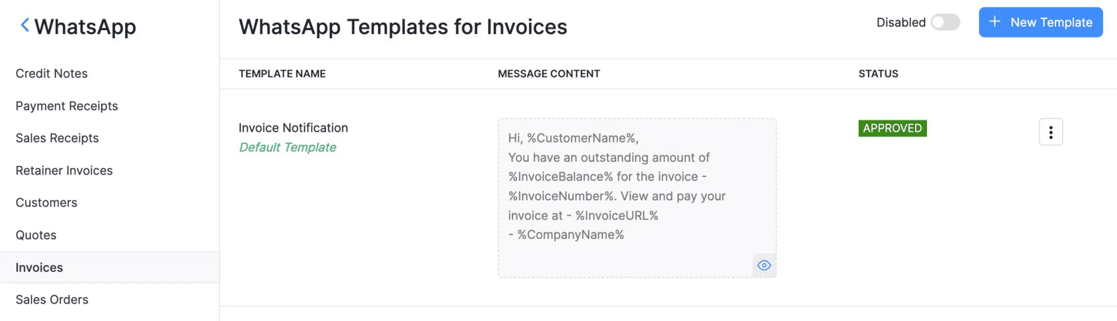Select Customers from the sidebar list

click(46, 203)
